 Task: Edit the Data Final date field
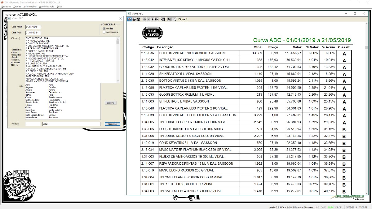[33, 33]
